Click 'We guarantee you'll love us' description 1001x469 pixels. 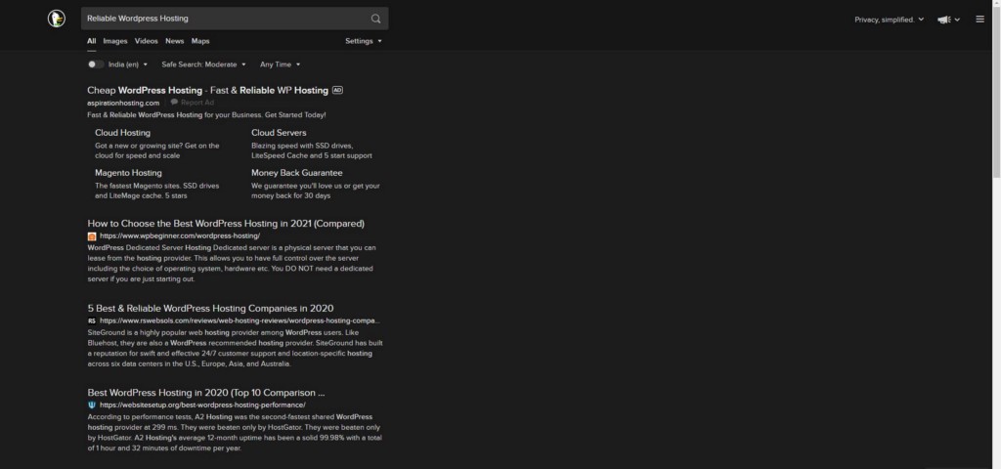(316, 191)
